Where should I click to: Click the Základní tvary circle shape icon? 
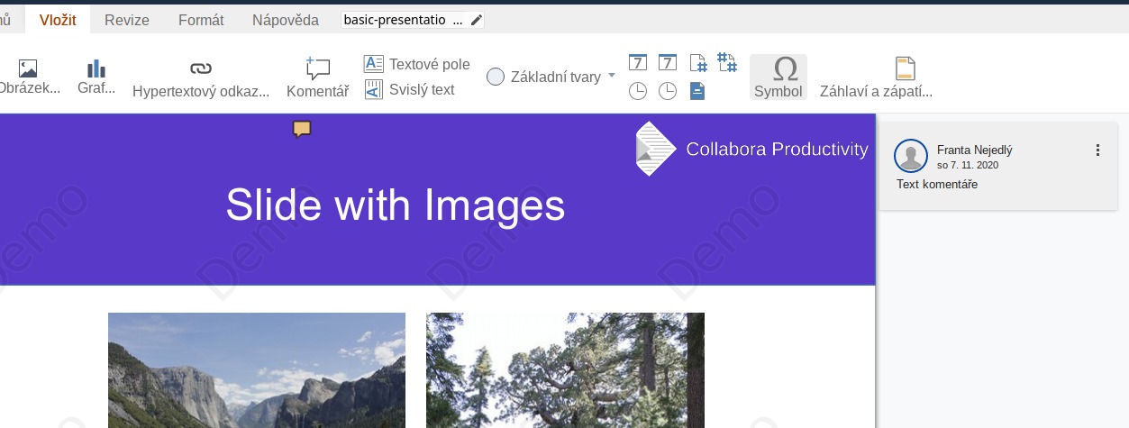tap(496, 77)
